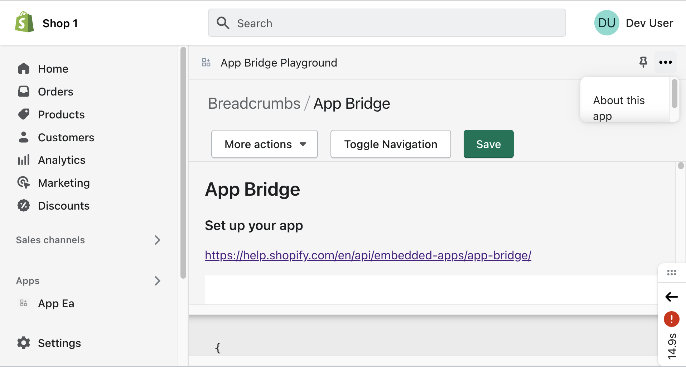Select the About this app menu item
Image resolution: width=686 pixels, height=367 pixels.
coord(619,108)
